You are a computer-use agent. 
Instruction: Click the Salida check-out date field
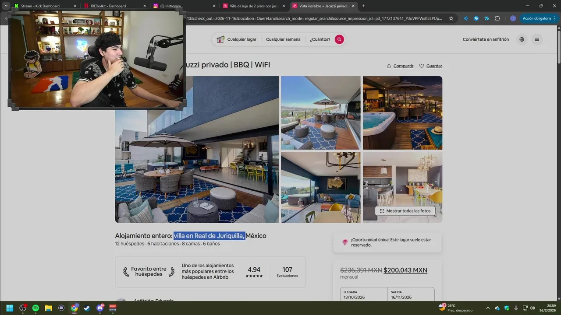pos(411,294)
